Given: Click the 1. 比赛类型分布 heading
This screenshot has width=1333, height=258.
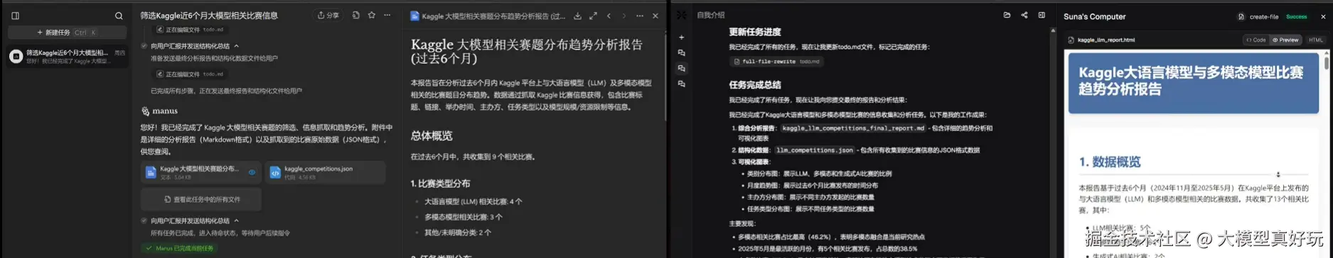Looking at the screenshot, I should coord(440,184).
